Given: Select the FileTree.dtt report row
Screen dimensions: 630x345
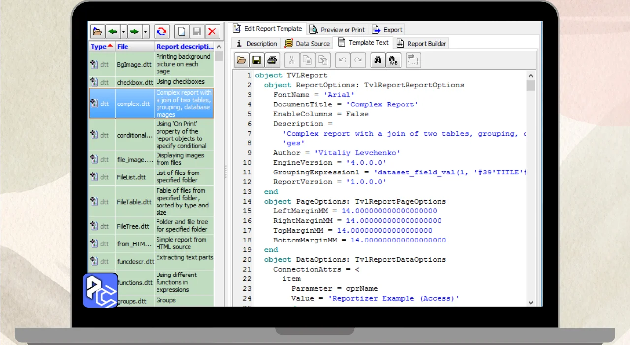Looking at the screenshot, I should [133, 226].
